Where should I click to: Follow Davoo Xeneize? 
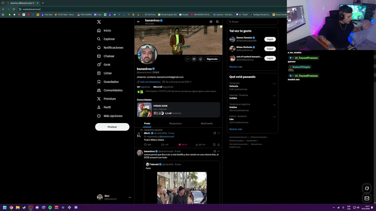tap(270, 39)
